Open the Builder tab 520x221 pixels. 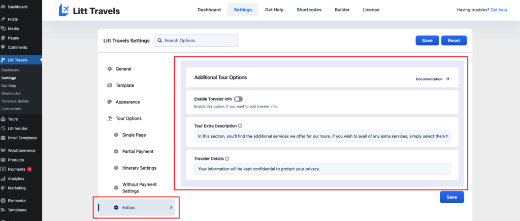click(x=342, y=10)
